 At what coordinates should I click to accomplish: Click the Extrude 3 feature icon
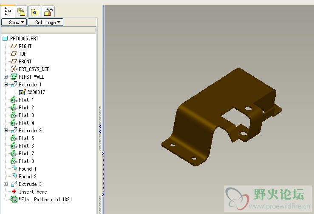[14, 184]
